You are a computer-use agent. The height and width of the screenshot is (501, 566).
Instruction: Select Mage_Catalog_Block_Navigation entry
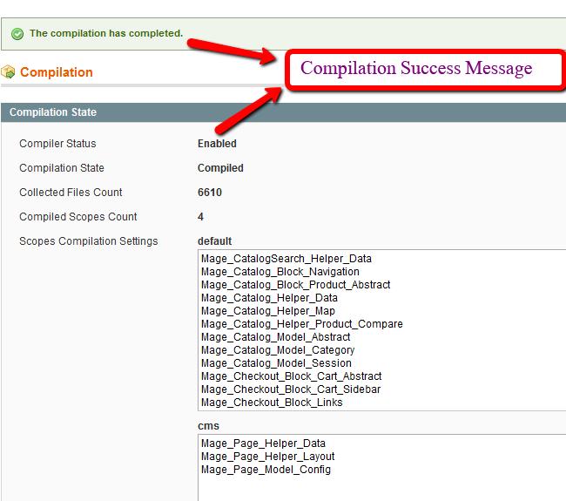280,272
